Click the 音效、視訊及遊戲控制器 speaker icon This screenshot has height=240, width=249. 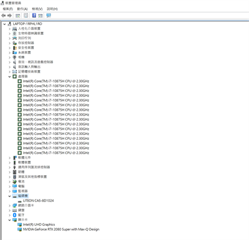pyautogui.click(x=14, y=62)
